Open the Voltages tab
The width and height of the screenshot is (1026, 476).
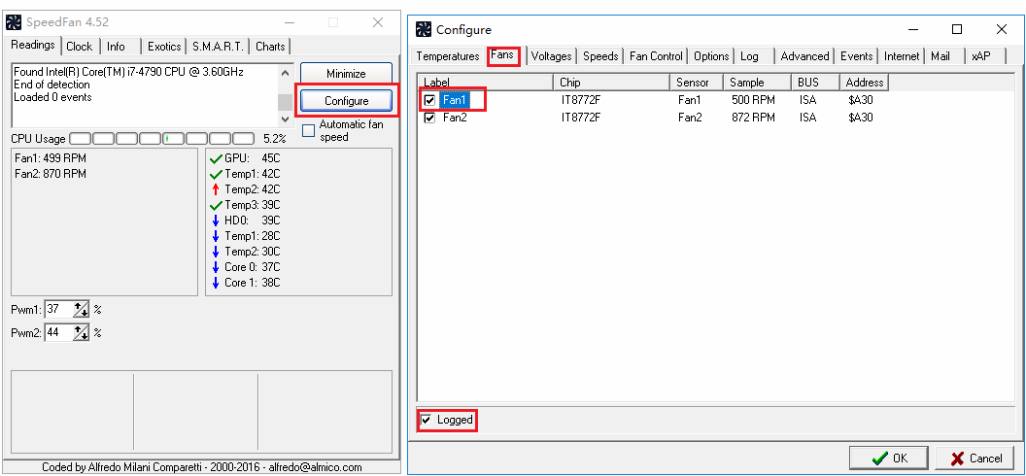point(552,56)
